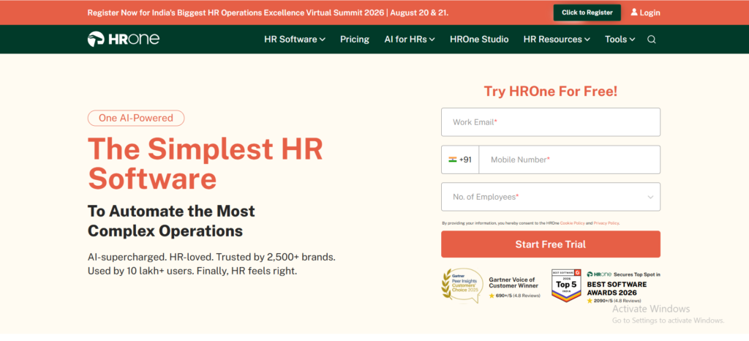Click To Automate the Most Complex Operations
This screenshot has height=341, width=749.
pyautogui.click(x=171, y=221)
